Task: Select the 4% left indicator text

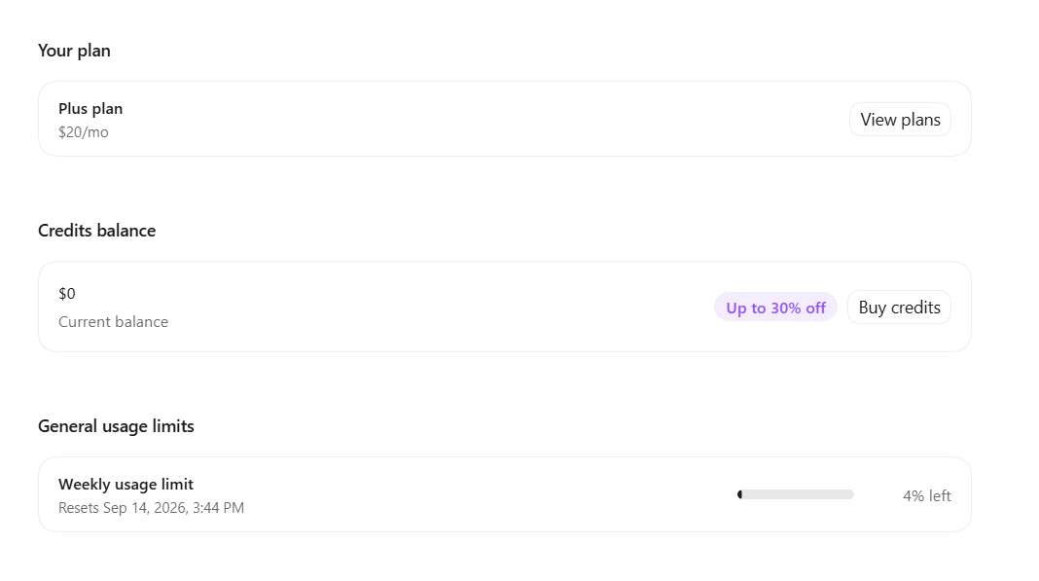Action: point(926,496)
